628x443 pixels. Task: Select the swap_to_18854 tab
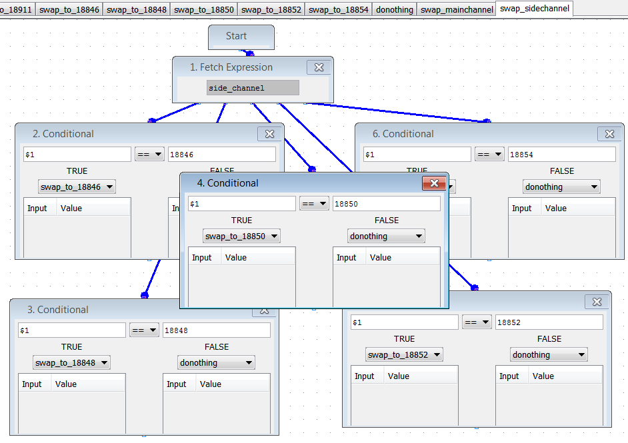point(339,9)
